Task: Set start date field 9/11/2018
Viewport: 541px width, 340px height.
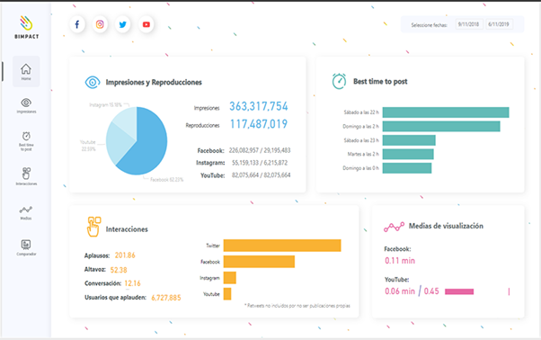Action: (x=468, y=24)
